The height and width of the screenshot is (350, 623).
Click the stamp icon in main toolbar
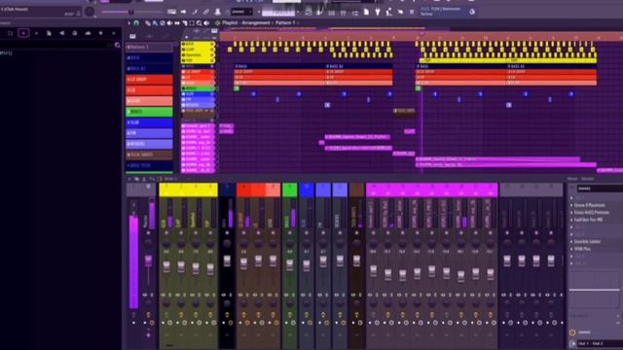click(217, 13)
